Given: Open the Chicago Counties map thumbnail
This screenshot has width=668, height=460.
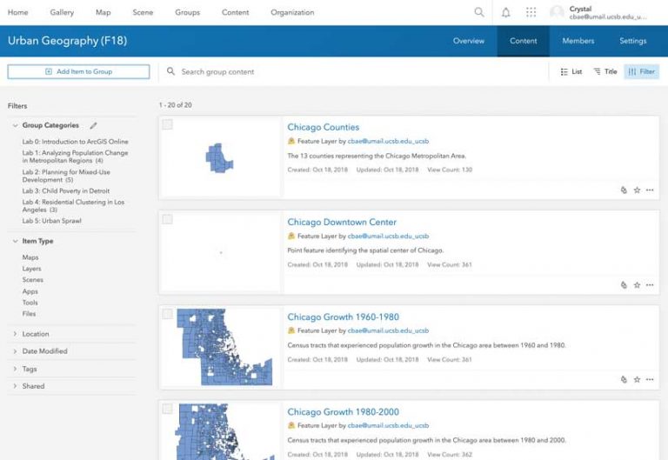Looking at the screenshot, I should [220, 157].
